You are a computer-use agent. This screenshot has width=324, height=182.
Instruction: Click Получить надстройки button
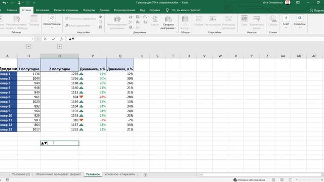click(x=81, y=19)
